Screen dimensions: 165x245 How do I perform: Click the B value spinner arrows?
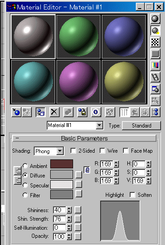116,181
